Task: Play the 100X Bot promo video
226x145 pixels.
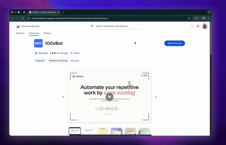Action: coord(109,97)
